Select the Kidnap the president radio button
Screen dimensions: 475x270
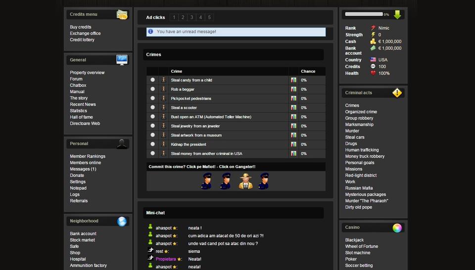(x=152, y=144)
